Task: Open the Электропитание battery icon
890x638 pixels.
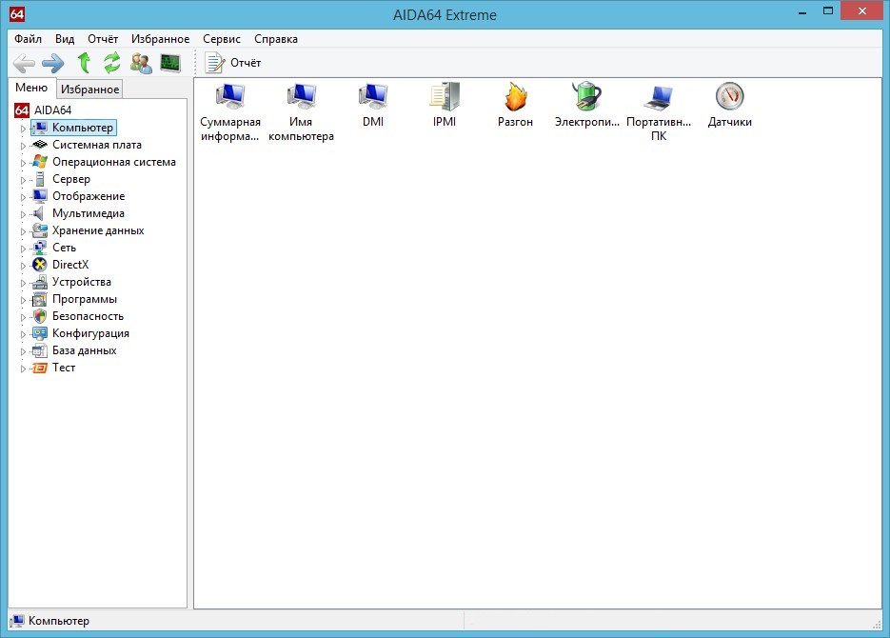Action: click(x=586, y=97)
